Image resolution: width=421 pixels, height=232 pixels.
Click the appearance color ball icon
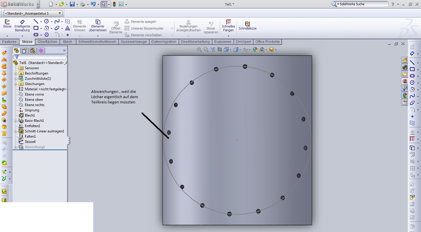click(255, 50)
